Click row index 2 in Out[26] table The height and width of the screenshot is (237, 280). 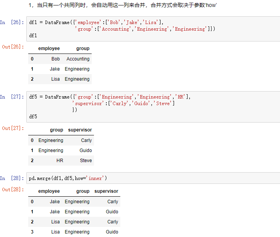(x=32, y=79)
